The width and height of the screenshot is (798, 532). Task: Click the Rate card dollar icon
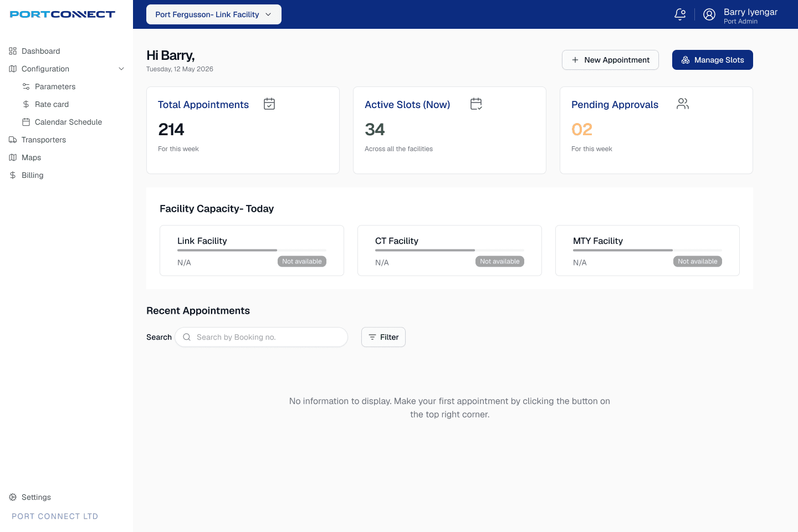coord(26,104)
